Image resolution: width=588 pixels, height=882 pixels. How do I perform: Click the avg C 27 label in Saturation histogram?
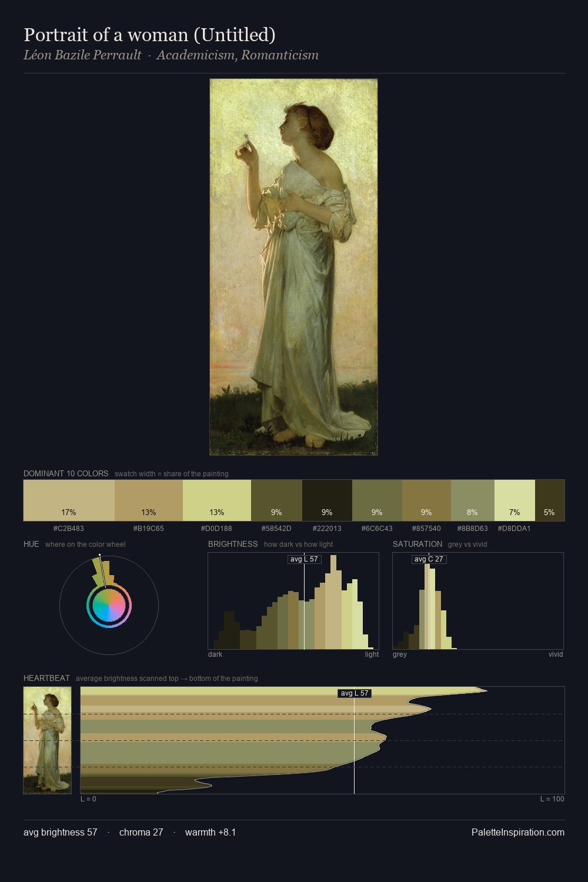429,559
